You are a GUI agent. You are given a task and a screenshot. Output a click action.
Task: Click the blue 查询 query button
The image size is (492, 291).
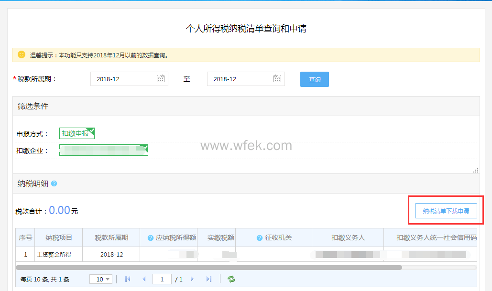[314, 79]
